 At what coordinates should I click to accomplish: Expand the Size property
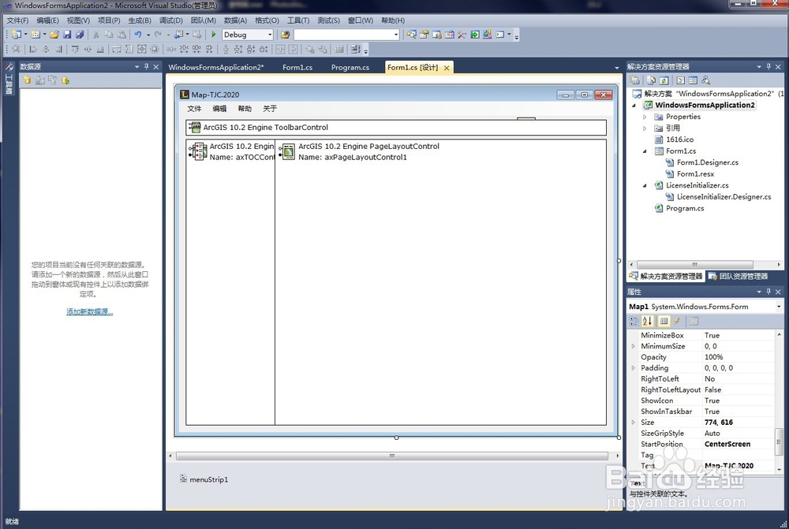pos(634,423)
